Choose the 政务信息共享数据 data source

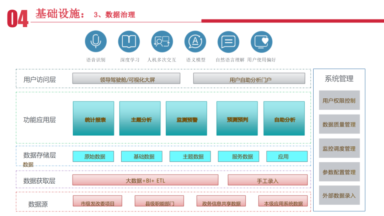(221, 201)
